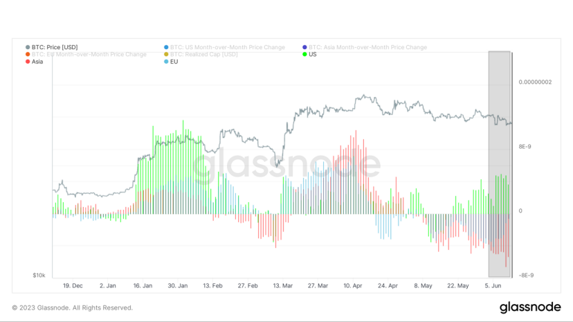Image resolution: width=573 pixels, height=322 pixels.
Task: Click the Asia Month-over-Month Price Change legend dot
Action: (x=304, y=47)
